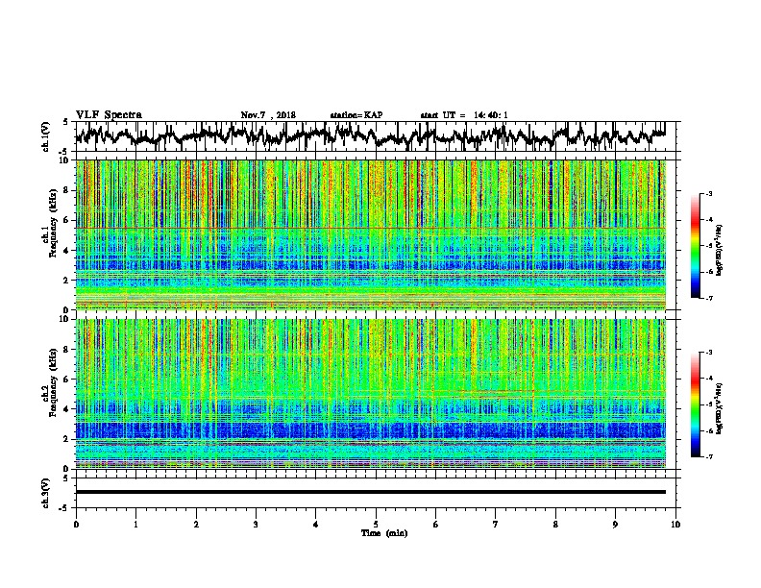Click the time axis tick label "0"

coord(76,525)
